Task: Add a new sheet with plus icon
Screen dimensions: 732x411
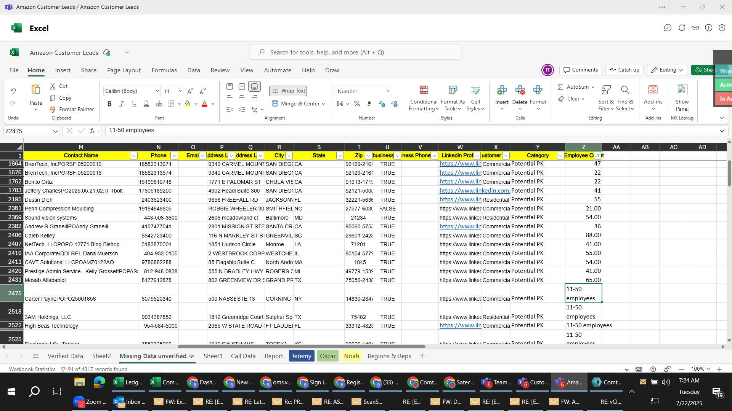Action: tap(422, 356)
